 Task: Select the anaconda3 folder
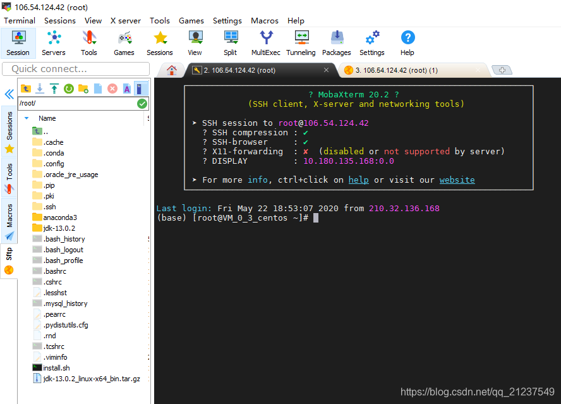point(55,217)
